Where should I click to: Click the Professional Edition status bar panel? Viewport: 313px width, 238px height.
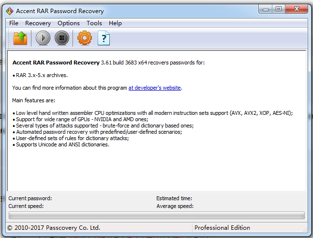click(x=222, y=227)
